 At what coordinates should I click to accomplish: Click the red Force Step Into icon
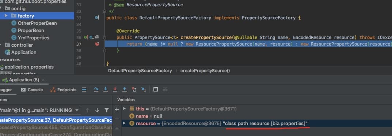[x=115, y=90]
